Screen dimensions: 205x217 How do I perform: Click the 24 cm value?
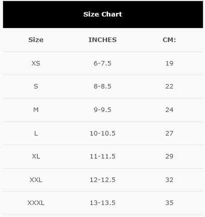pos(169,110)
